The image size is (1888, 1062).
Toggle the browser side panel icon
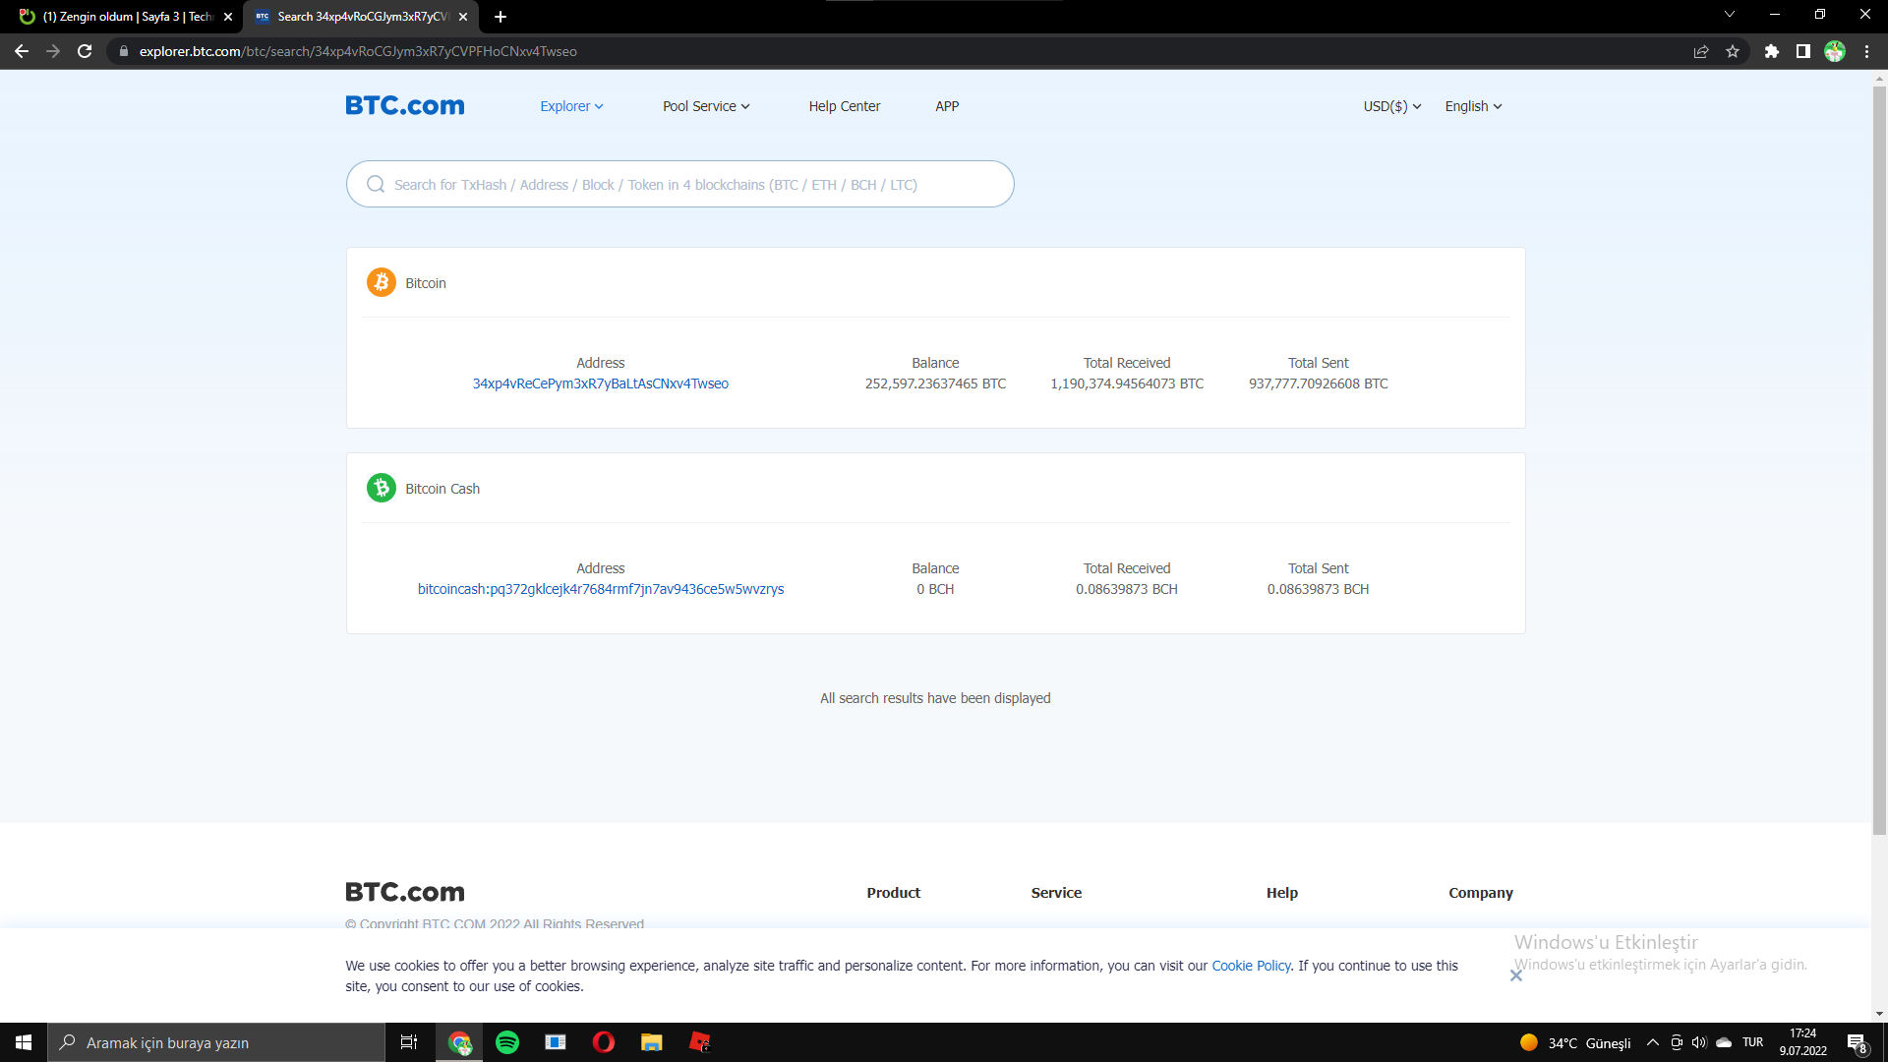point(1802,51)
